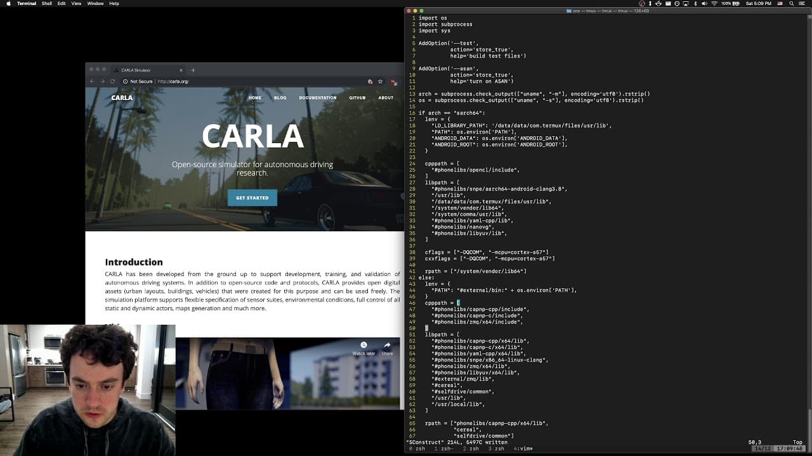Screen dimensions: 812x456
Task: Click the CARLA logo on the site
Action: pos(122,98)
